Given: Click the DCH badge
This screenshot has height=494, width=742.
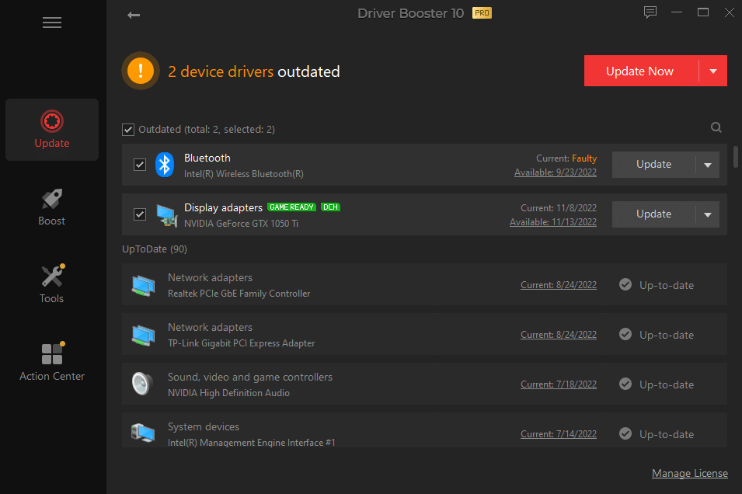Looking at the screenshot, I should pyautogui.click(x=330, y=207).
